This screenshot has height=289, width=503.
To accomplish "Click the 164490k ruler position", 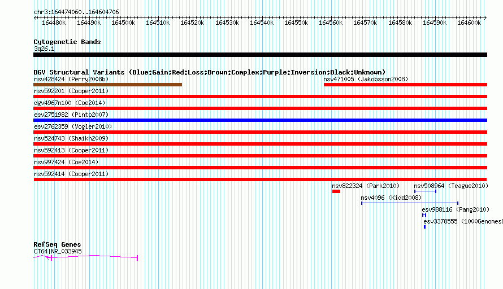I will tap(89, 23).
